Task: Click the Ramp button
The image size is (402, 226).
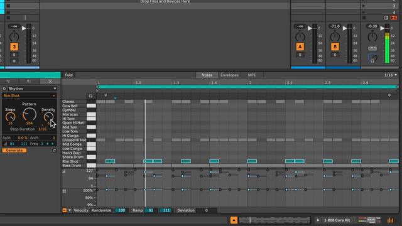Action: click(138, 210)
